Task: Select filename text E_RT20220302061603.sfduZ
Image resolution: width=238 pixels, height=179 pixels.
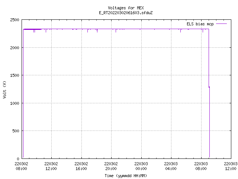Action: pos(126,13)
